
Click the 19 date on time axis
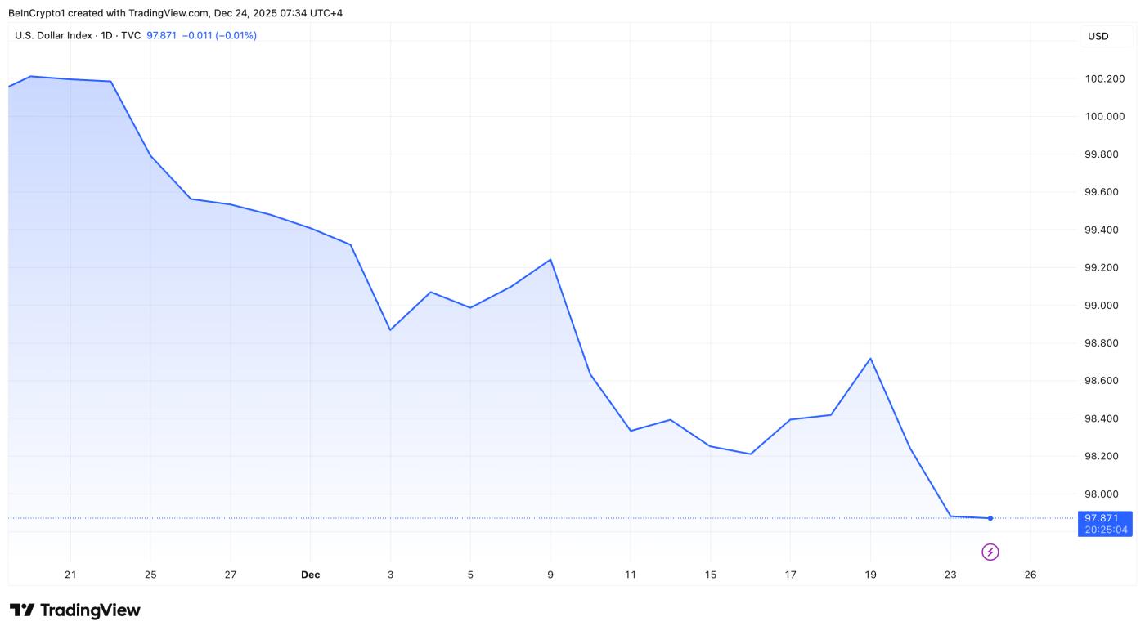click(870, 575)
